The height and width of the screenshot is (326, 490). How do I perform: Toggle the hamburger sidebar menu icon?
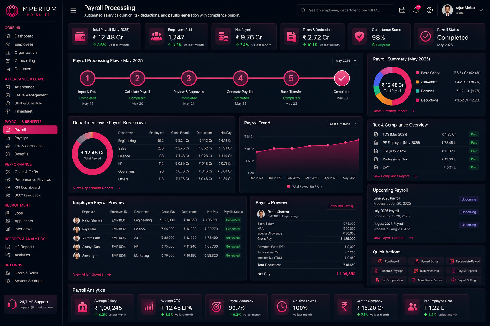[x=73, y=10]
